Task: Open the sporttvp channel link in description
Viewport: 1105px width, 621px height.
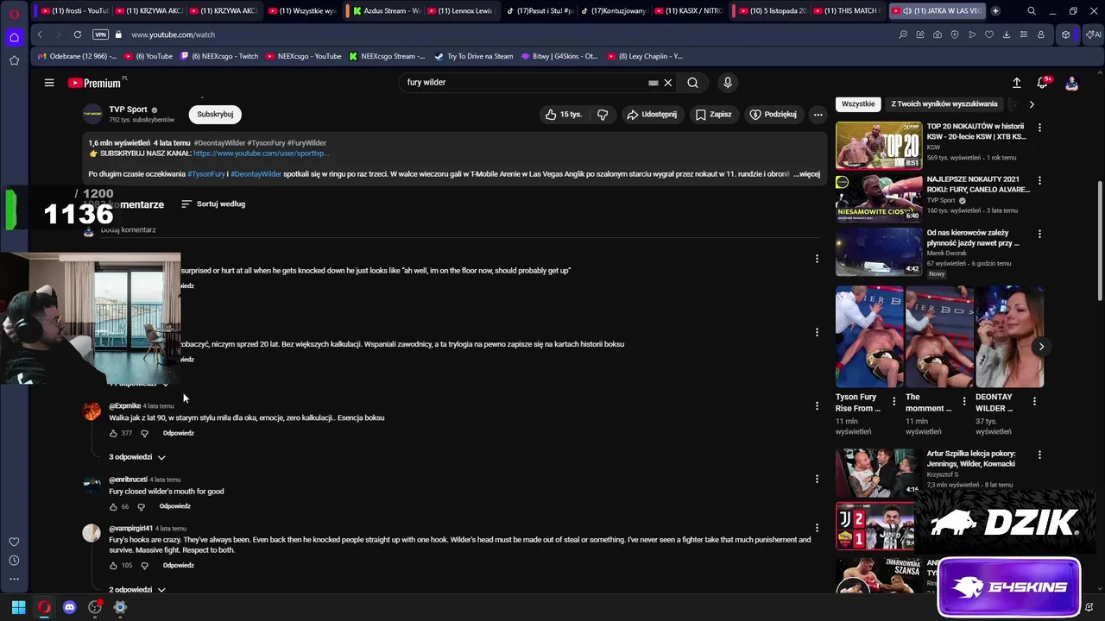Action: [261, 154]
